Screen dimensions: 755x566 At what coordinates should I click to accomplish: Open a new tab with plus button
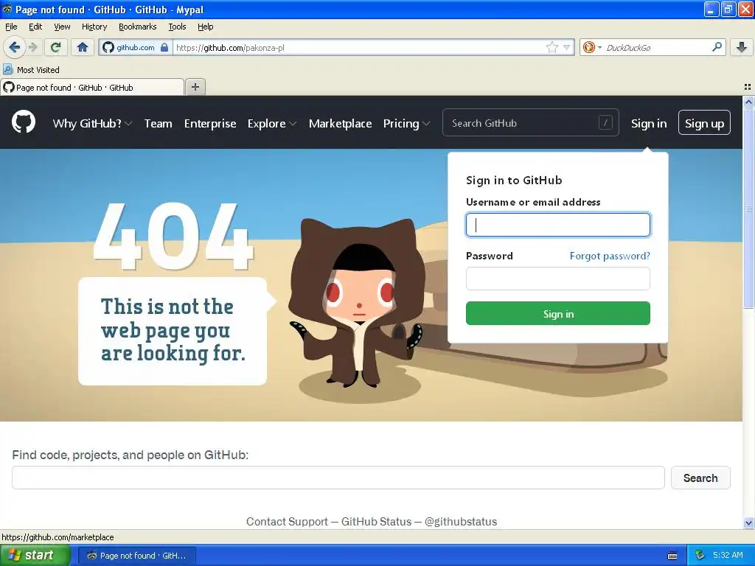pyautogui.click(x=195, y=87)
